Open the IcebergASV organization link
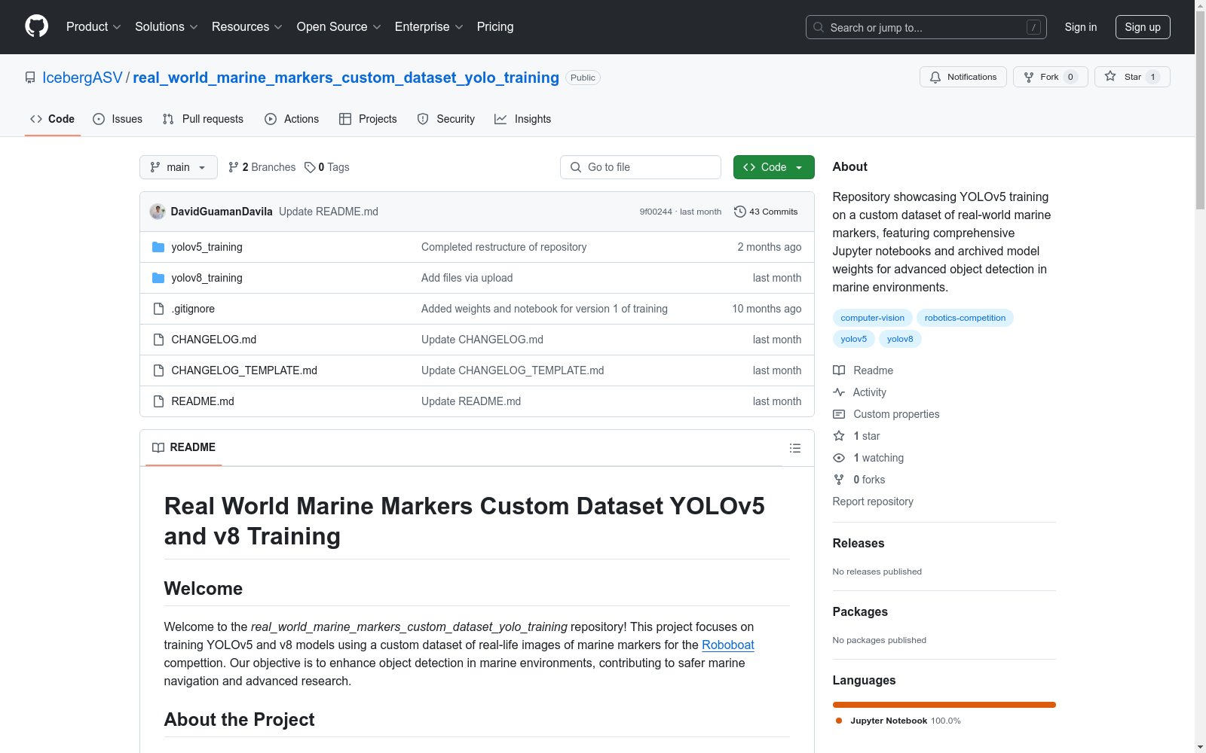 [x=82, y=78]
